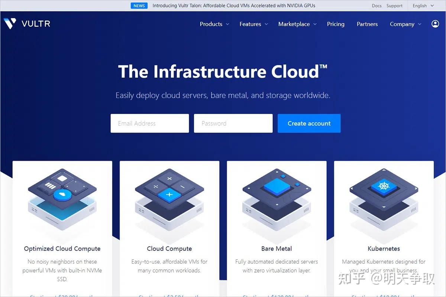Click the blue NEWS badge
Screen dimensions: 446x297
(x=139, y=6)
